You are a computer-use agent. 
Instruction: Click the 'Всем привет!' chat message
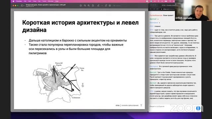click(x=168, y=16)
